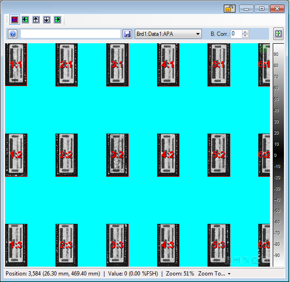Toggle the padlock icon in the title bar

click(229, 8)
